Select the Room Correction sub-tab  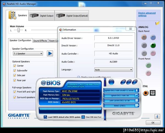(53, 41)
